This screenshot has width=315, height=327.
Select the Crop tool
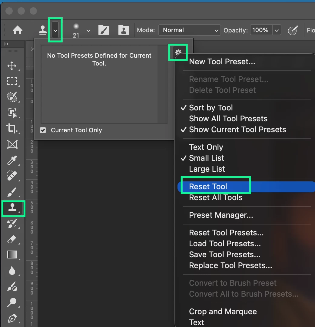coord(12,128)
